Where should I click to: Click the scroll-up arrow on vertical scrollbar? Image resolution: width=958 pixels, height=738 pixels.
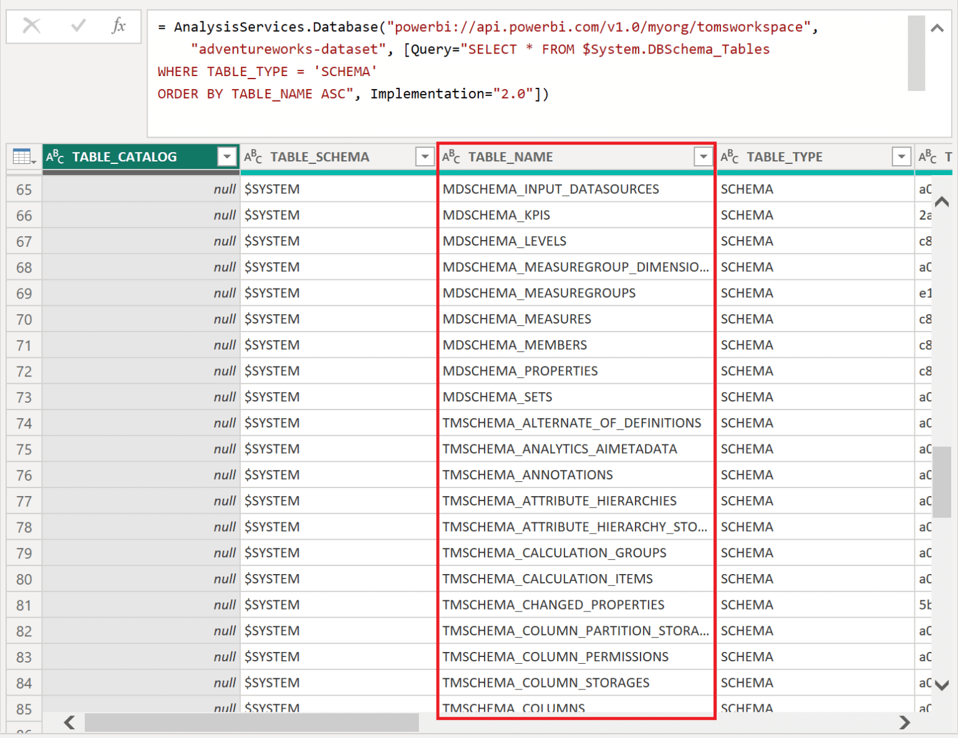point(942,202)
